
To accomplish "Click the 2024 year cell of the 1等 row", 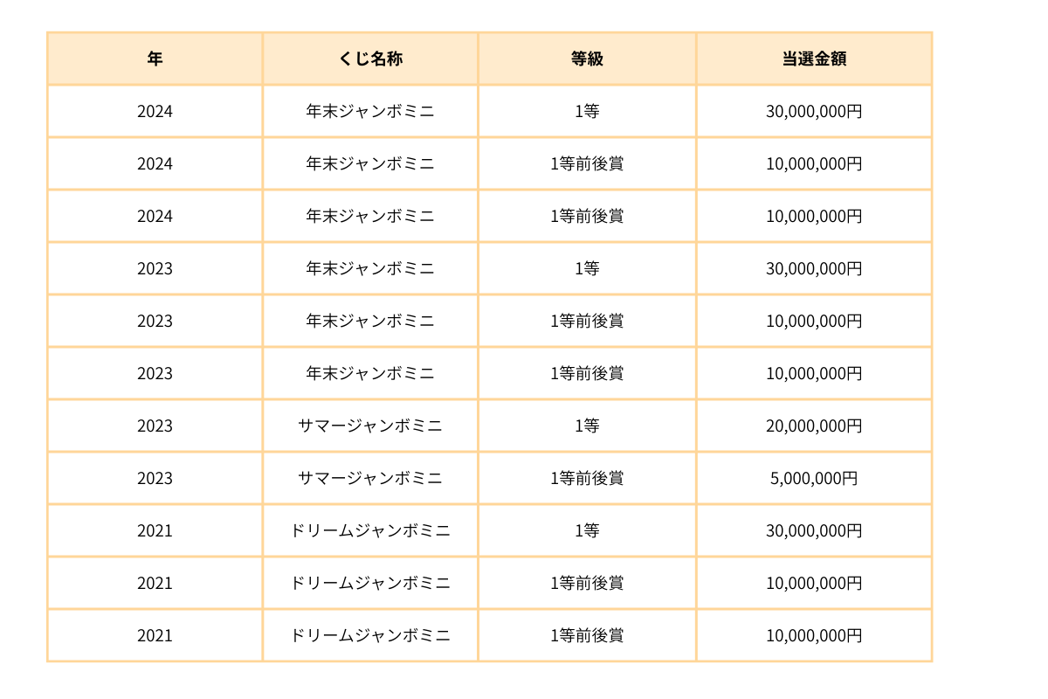I will point(155,111).
